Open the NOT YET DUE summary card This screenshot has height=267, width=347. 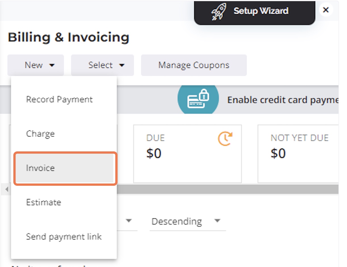[x=298, y=154]
